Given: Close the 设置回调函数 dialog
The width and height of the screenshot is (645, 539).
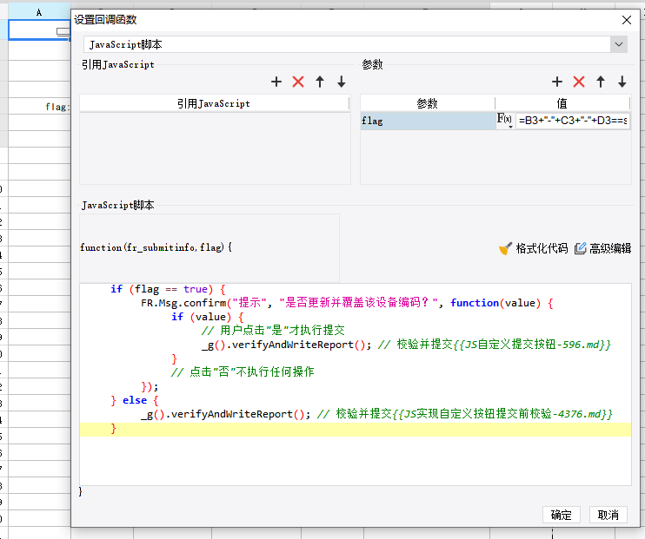Looking at the screenshot, I should (x=627, y=20).
